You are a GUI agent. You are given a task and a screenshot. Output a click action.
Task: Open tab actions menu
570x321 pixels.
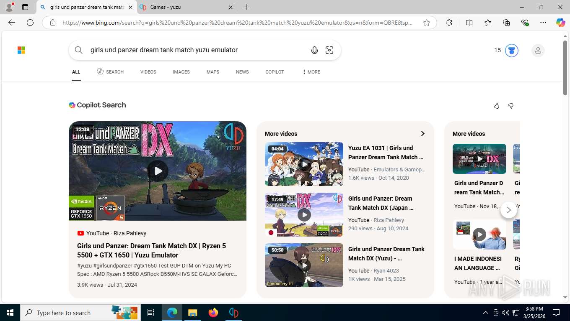point(25,7)
